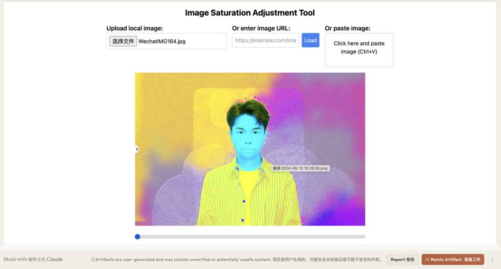
Task: Click the middle of the saturation slider track
Action: coord(250,237)
